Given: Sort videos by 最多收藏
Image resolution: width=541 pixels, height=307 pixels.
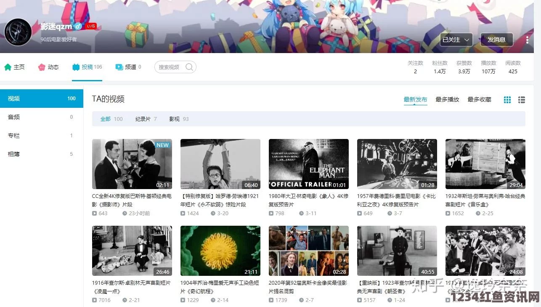Looking at the screenshot, I should 479,99.
